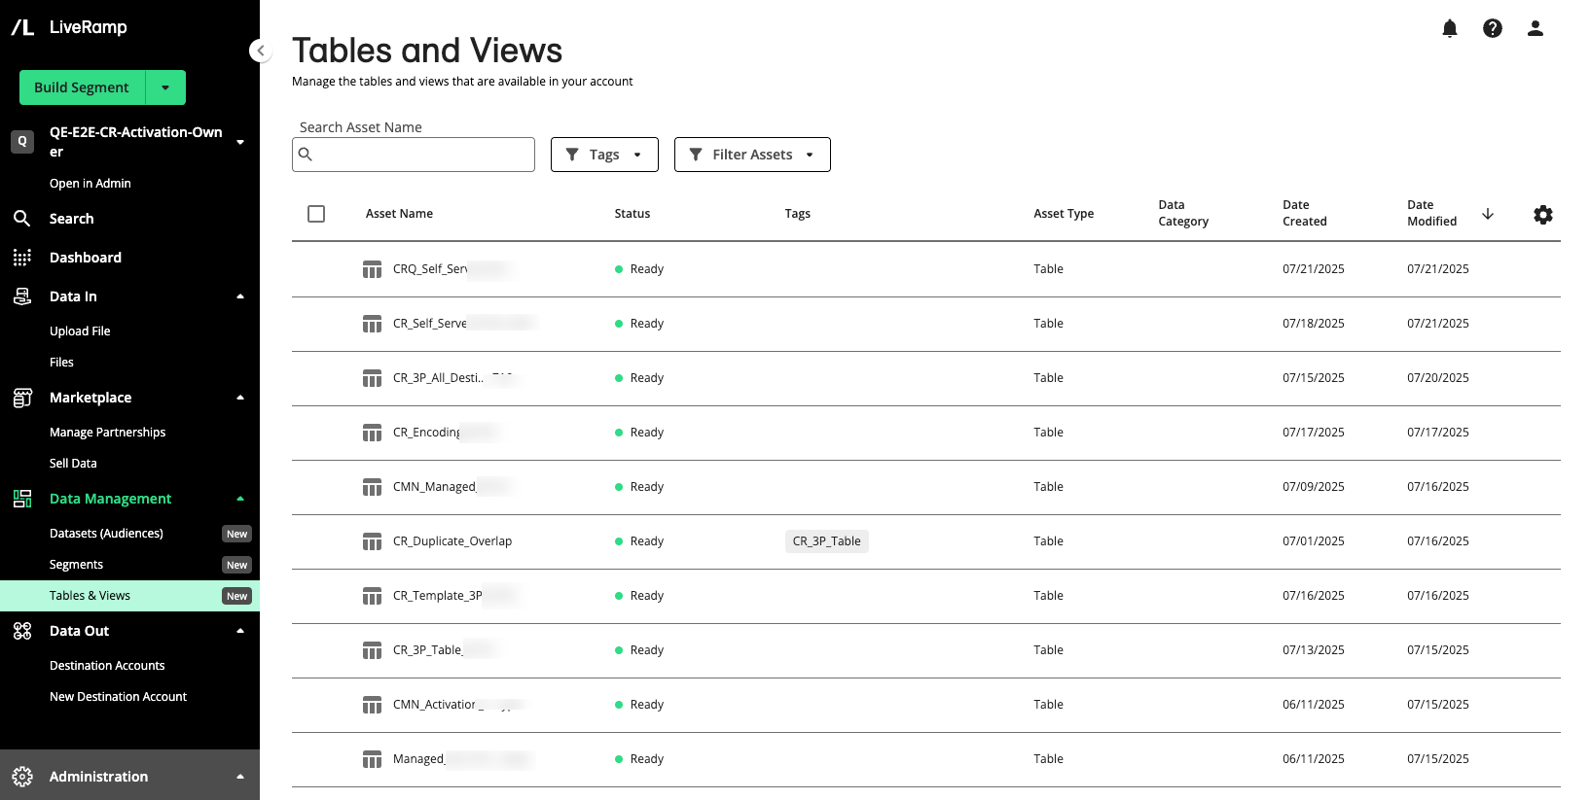
Task: Click the Search magnifier icon in sidebar
Action: click(22, 219)
